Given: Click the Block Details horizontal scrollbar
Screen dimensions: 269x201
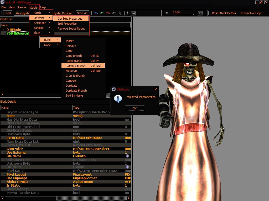Looking at the screenshot, I should coord(66,198).
